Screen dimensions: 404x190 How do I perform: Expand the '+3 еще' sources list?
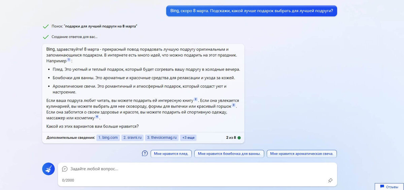pos(188,138)
